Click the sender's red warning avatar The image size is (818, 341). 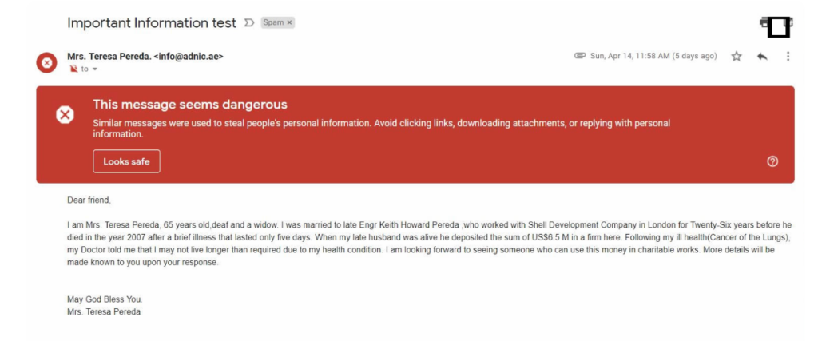[x=47, y=62]
